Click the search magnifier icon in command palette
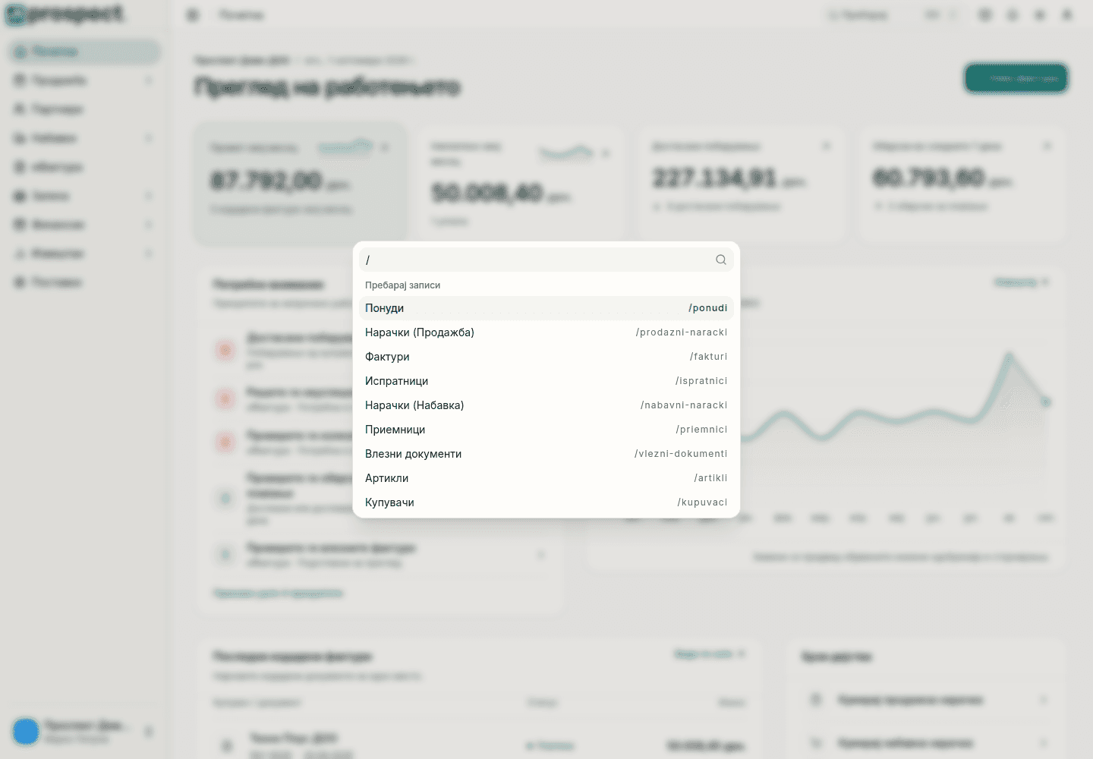This screenshot has width=1093, height=759. click(720, 260)
